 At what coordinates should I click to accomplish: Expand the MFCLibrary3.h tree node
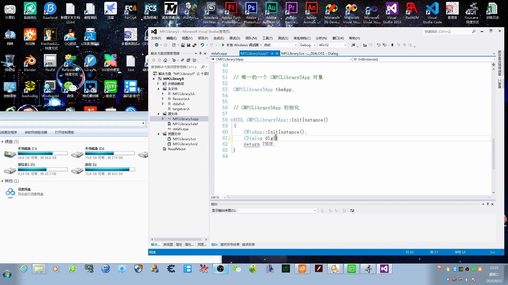point(163,94)
